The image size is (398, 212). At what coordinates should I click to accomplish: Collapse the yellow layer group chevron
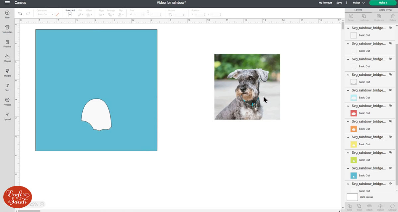click(x=348, y=137)
